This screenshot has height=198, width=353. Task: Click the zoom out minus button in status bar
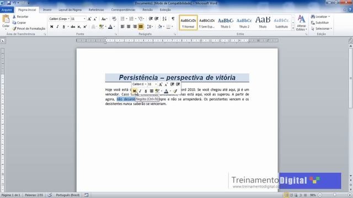tap(320, 195)
